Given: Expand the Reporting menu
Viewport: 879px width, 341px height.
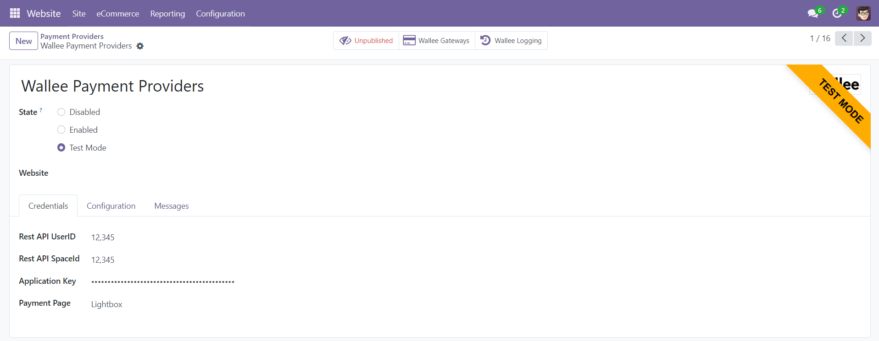Looking at the screenshot, I should (167, 14).
